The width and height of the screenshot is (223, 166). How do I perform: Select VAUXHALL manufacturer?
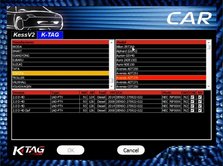[x=60, y=82]
